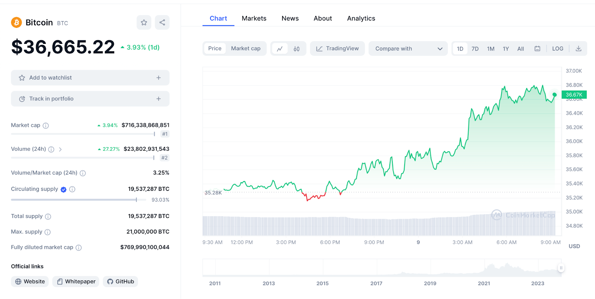This screenshot has height=299, width=595.
Task: Open the Compare with dropdown
Action: pyautogui.click(x=408, y=49)
